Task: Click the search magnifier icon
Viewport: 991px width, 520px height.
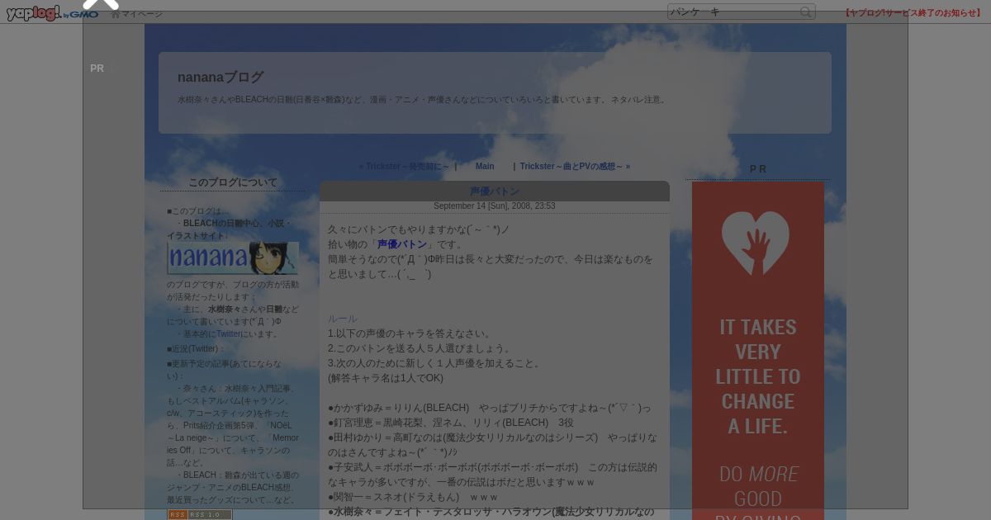Action: pos(805,12)
